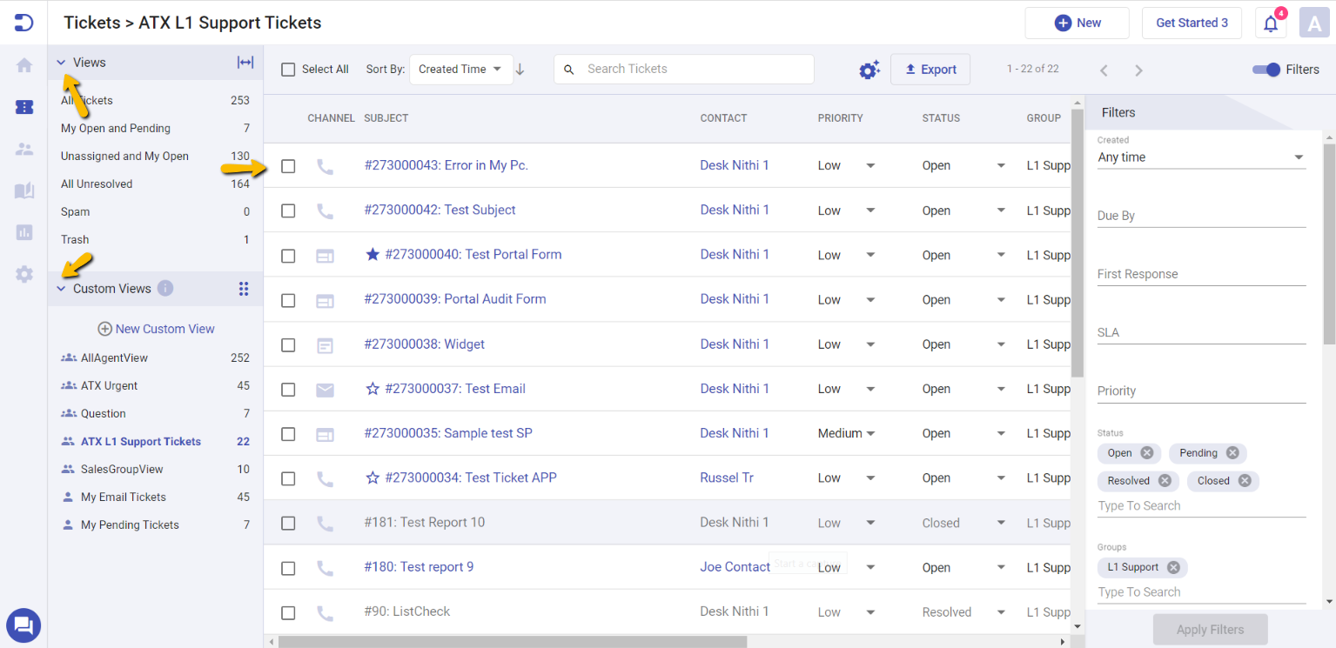The width and height of the screenshot is (1336, 648).
Task: Turn off the Filters toggle at top right
Action: [x=1264, y=69]
